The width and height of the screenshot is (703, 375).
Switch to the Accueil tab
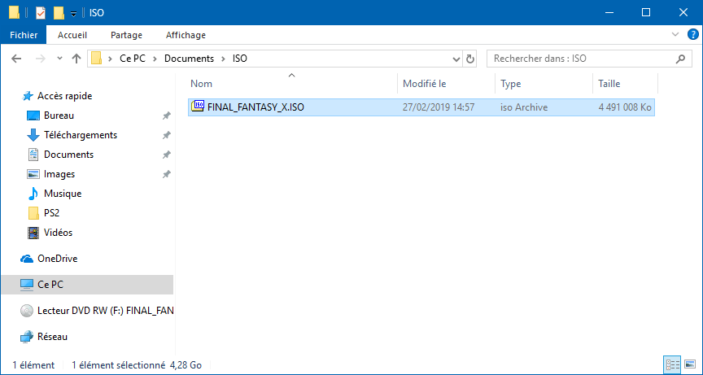tap(72, 35)
